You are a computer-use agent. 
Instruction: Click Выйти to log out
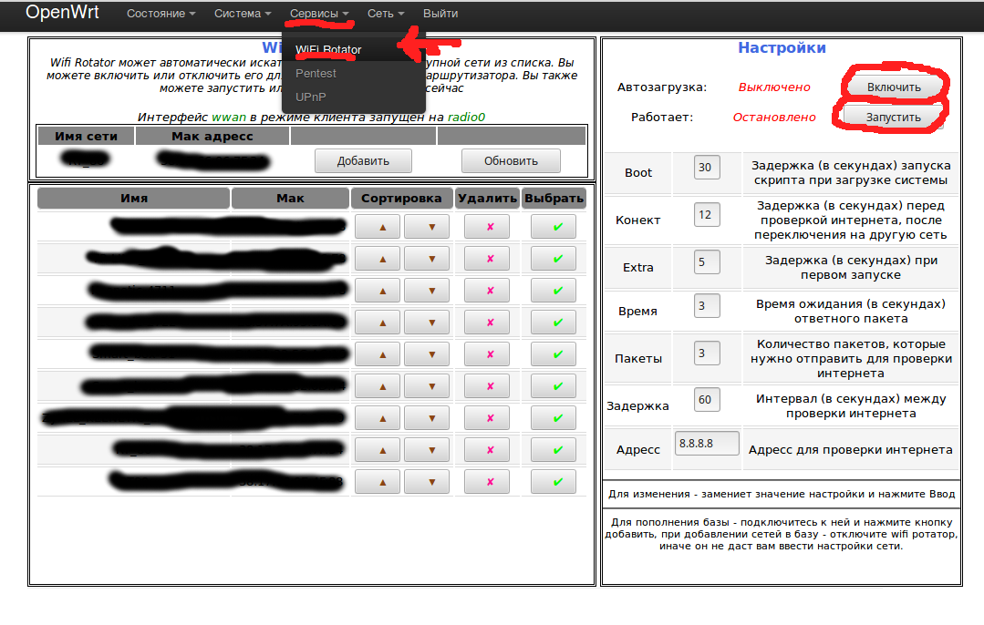(x=440, y=14)
